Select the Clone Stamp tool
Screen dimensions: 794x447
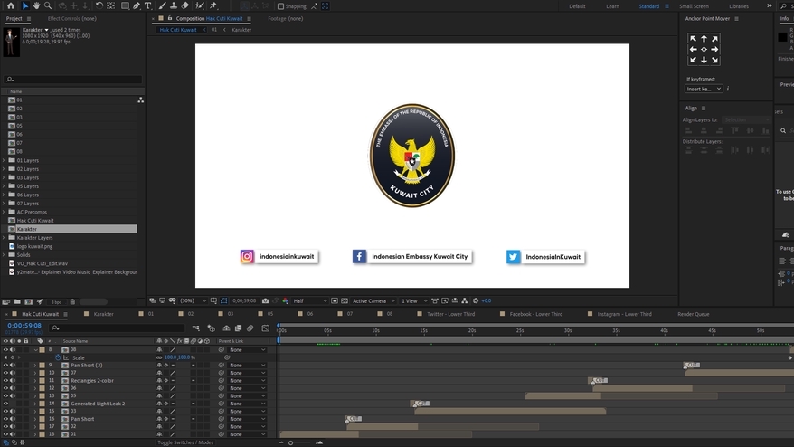click(174, 6)
